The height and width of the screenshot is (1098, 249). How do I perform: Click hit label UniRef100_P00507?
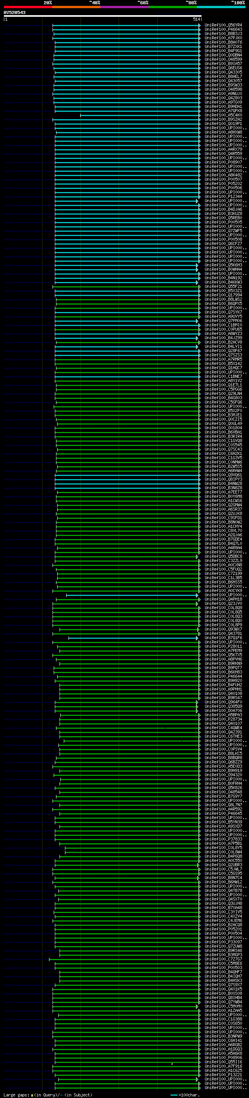(x=223, y=180)
